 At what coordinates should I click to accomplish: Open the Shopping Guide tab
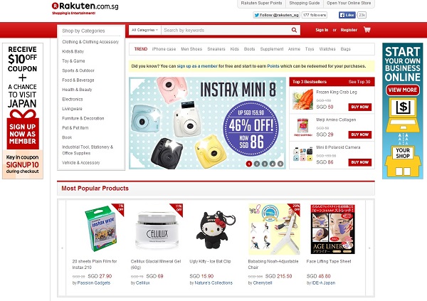(x=305, y=4)
